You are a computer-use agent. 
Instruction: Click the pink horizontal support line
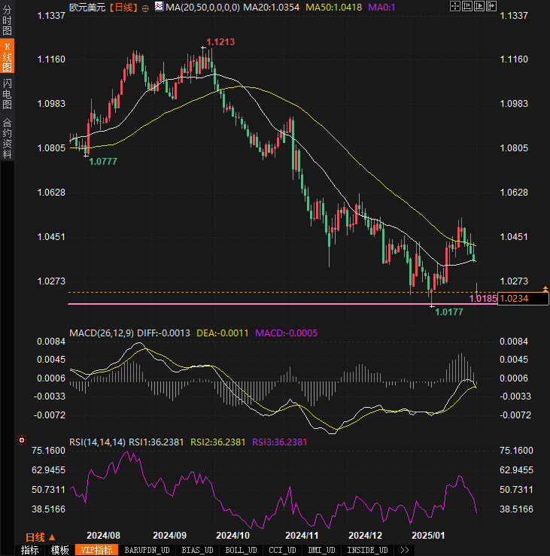(263, 304)
